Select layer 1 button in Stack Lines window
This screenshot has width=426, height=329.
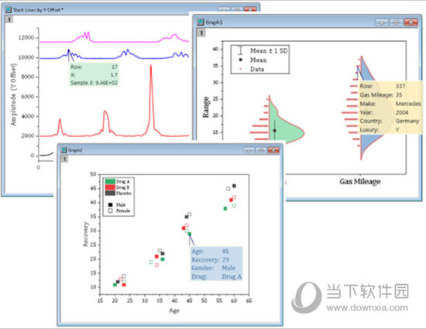click(9, 19)
